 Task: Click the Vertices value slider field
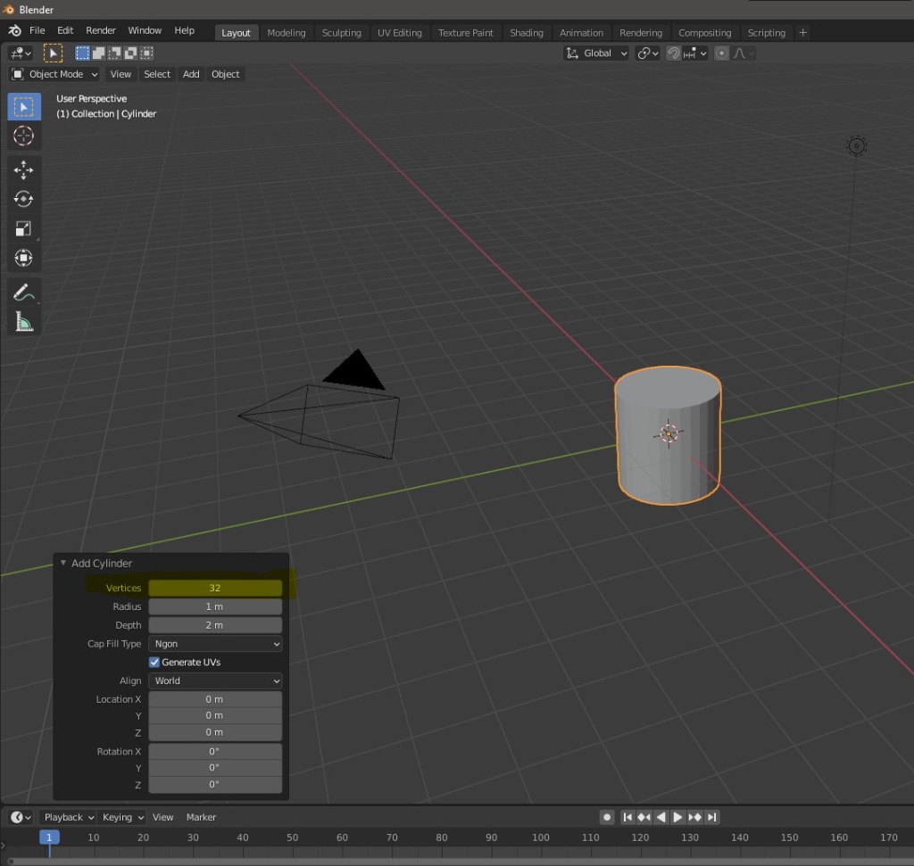(215, 588)
